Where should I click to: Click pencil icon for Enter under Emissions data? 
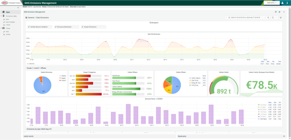coord(4,19)
